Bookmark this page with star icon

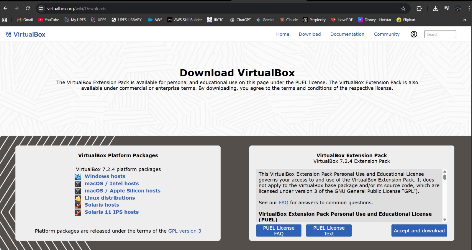click(x=403, y=9)
